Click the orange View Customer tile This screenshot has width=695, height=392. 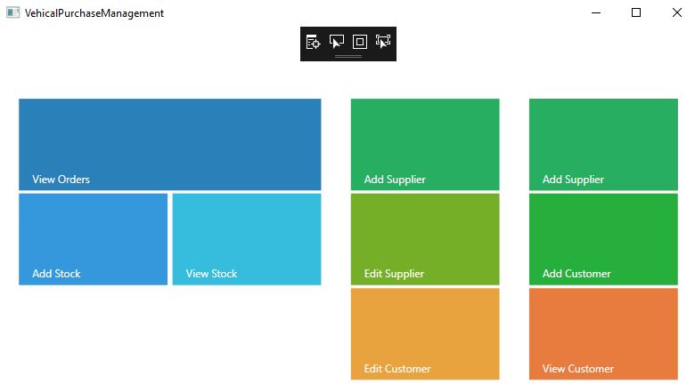click(x=603, y=333)
